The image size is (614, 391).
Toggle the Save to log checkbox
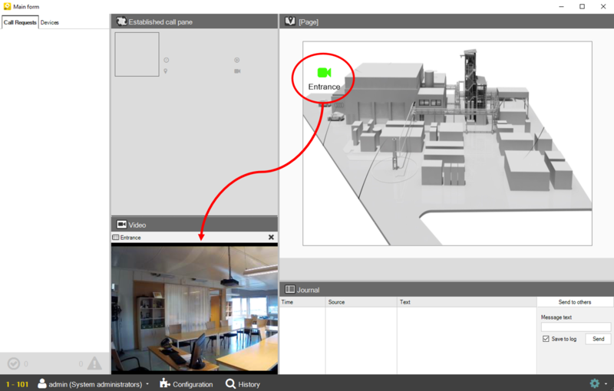point(546,339)
